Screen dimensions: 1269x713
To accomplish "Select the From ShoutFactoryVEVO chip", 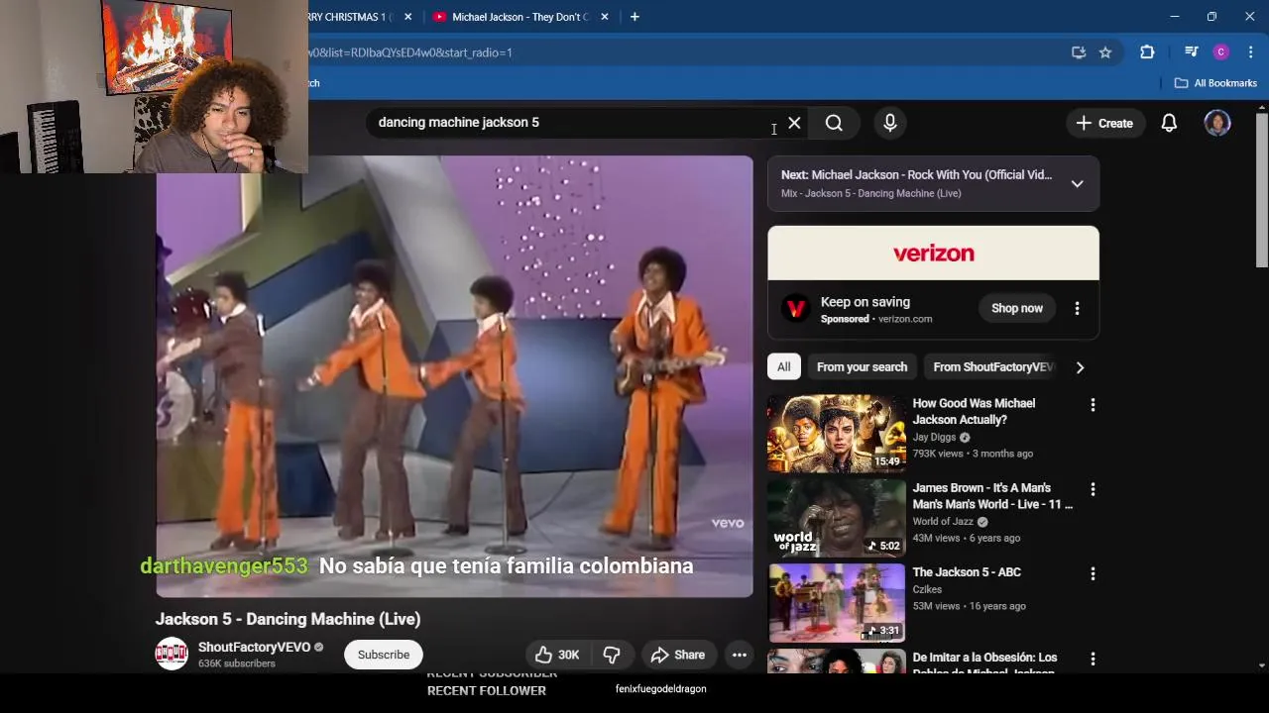I will (x=992, y=366).
